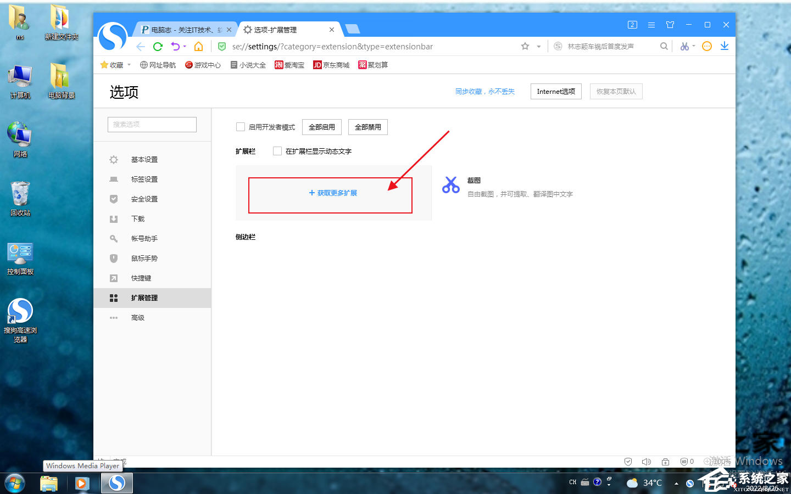Screen dimensions: 791x494
Task: Click the 全部禁用 button
Action: point(368,127)
